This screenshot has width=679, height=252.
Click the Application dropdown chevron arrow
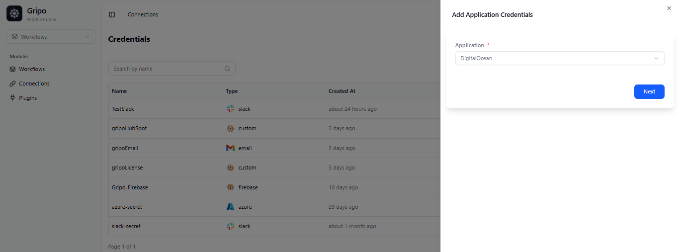[656, 58]
